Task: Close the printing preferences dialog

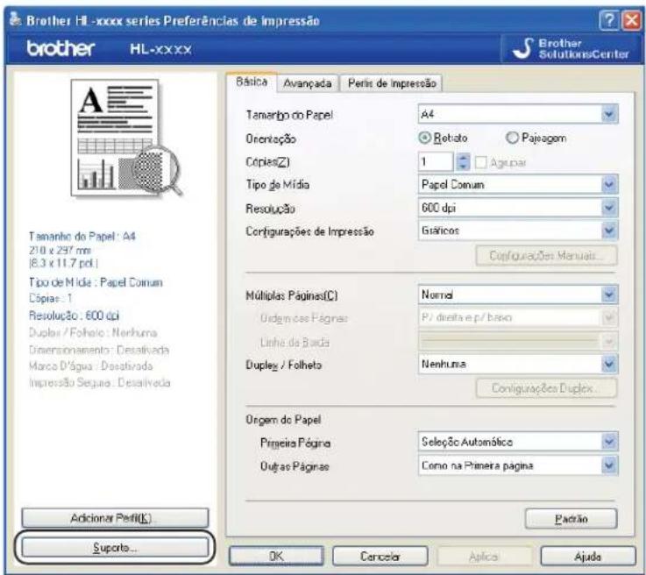Action: click(632, 20)
